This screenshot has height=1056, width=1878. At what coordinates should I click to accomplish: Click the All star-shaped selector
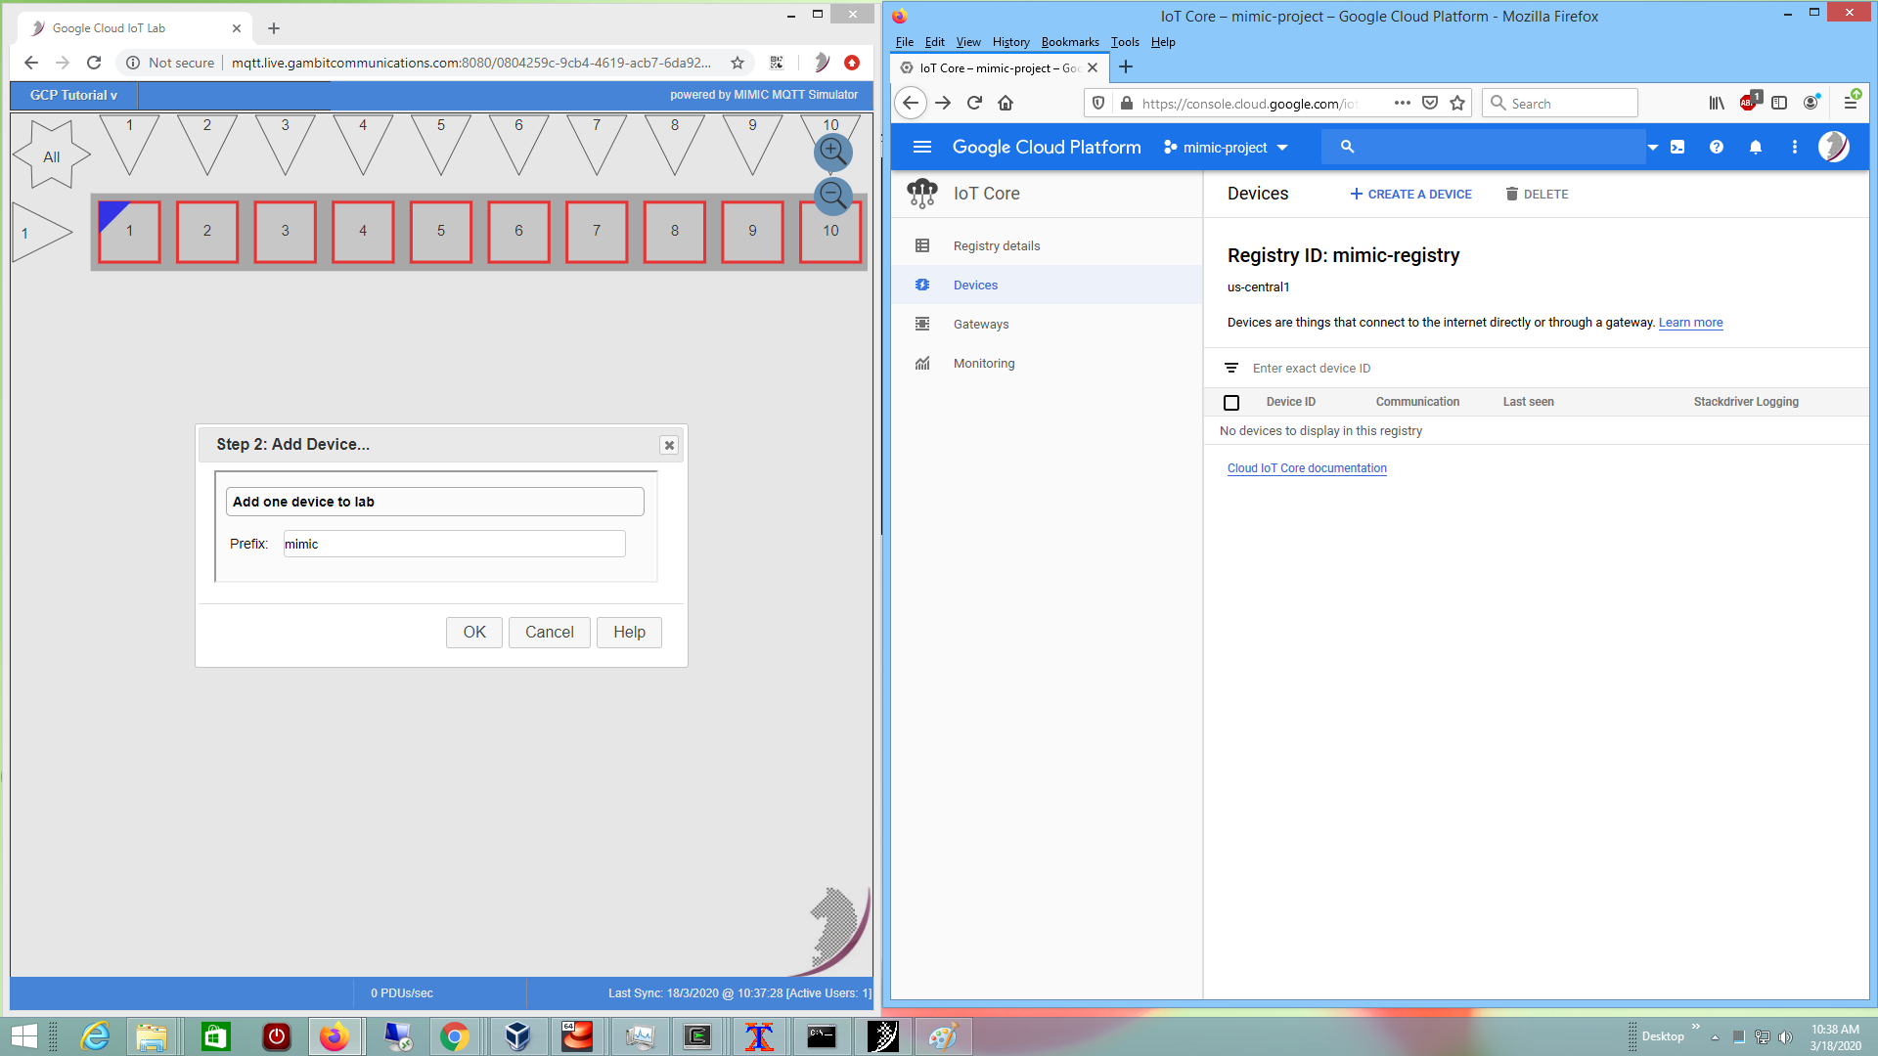tap(51, 155)
